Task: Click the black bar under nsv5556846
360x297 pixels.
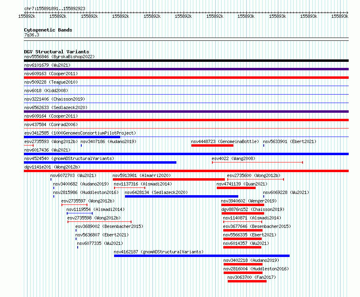Action: [186, 61]
